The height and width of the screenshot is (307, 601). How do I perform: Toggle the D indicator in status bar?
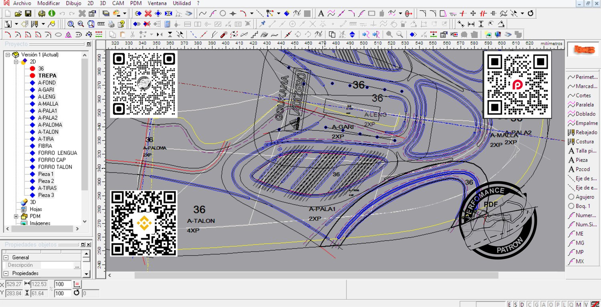[522, 305]
